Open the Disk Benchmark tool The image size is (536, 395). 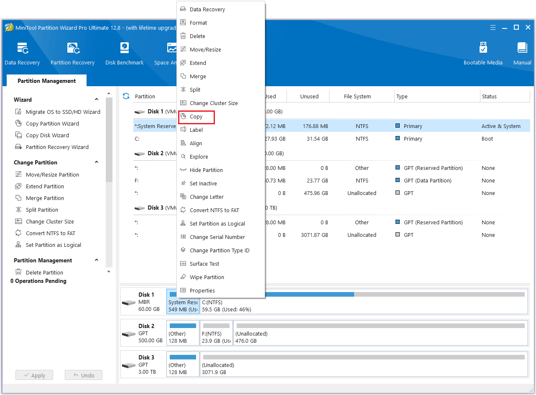point(124,54)
